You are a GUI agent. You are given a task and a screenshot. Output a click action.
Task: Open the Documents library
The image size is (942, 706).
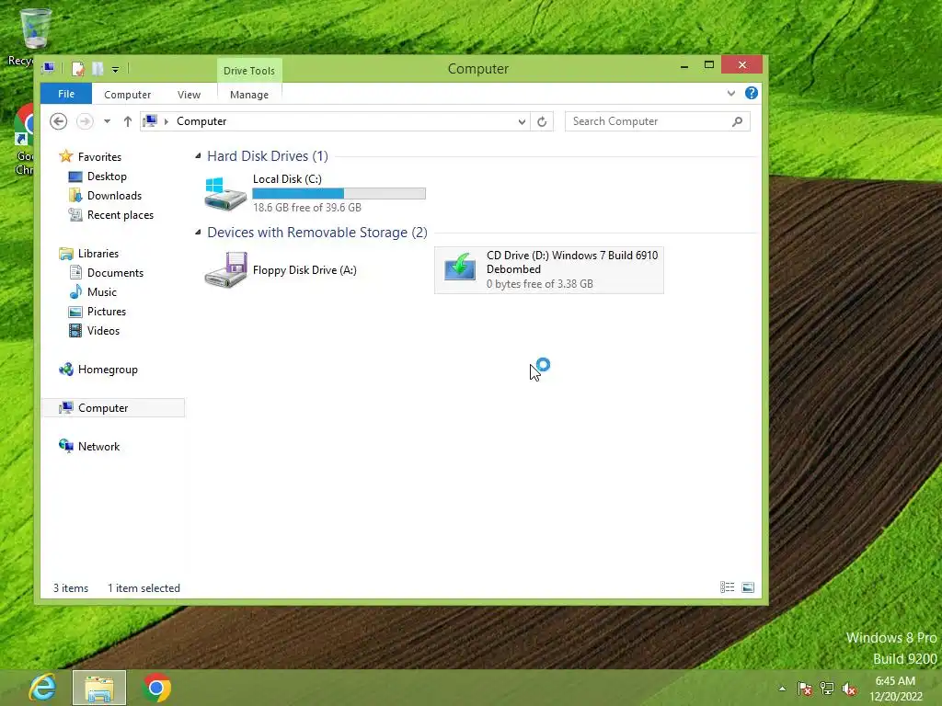(x=115, y=272)
